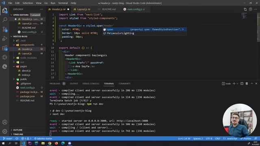Create a new terminal with plus icon
The height and width of the screenshot is (146, 260).
point(234,84)
